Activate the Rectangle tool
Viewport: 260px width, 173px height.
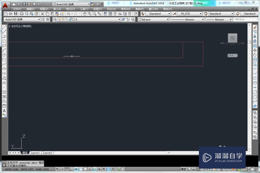[x=4, y=46]
